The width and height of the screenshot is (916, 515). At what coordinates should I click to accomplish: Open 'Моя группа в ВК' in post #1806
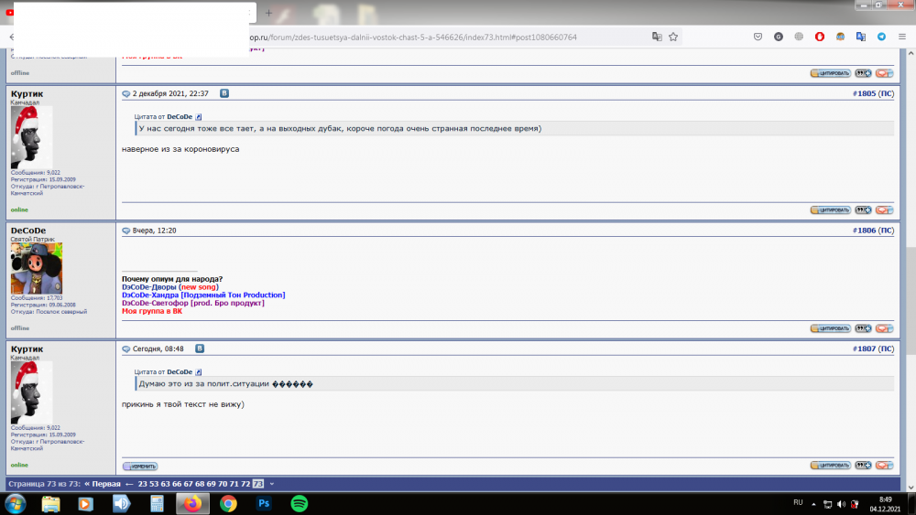[152, 311]
